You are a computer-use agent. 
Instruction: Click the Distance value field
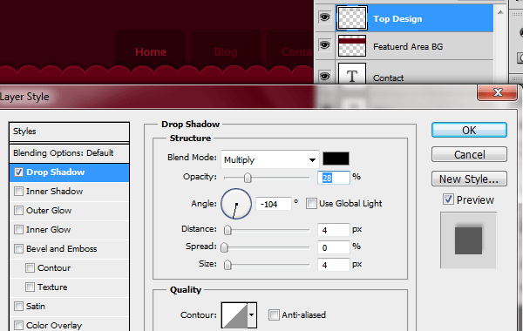point(334,230)
